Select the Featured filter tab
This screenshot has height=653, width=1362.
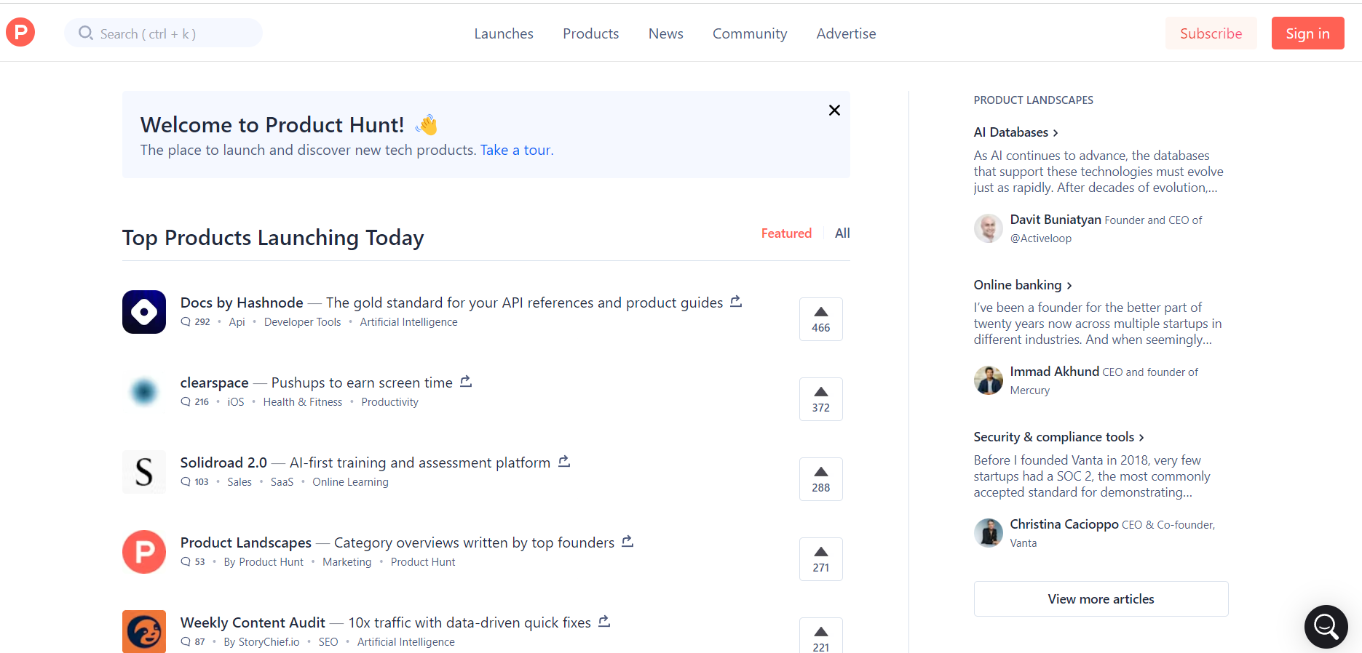click(x=786, y=233)
